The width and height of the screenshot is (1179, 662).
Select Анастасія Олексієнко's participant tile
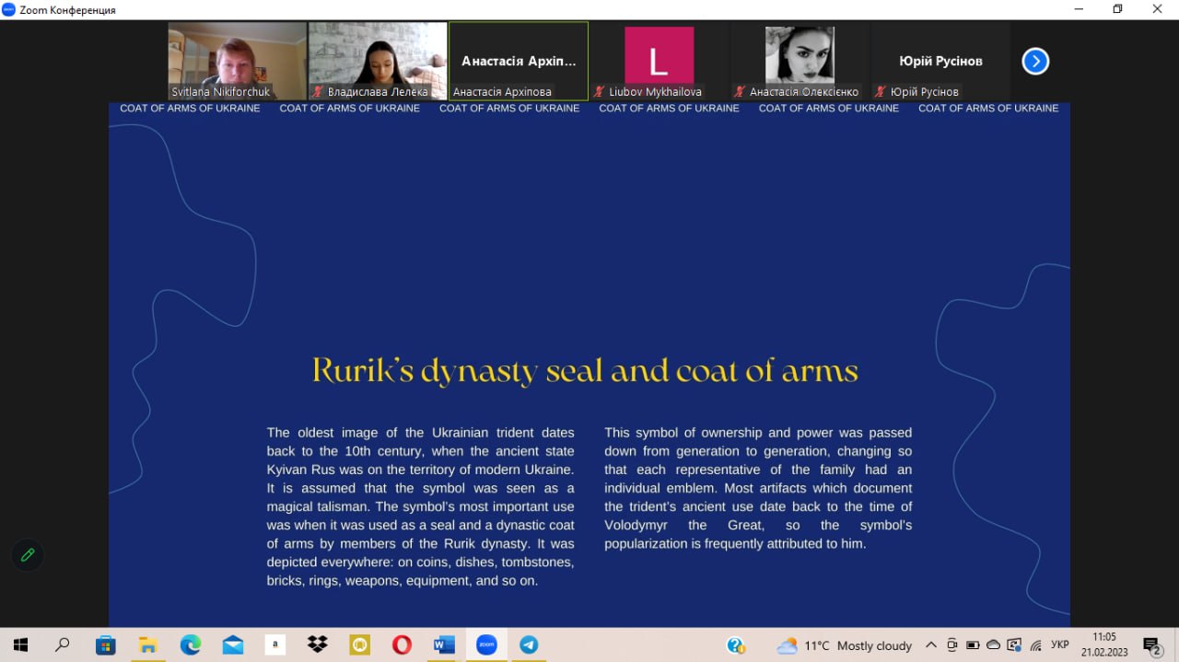[799, 61]
